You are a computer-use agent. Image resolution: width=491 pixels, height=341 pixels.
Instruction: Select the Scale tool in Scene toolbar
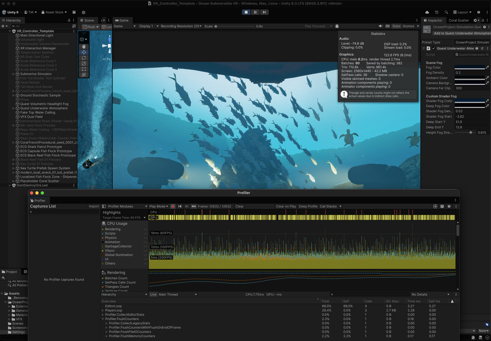pyautogui.click(x=84, y=63)
